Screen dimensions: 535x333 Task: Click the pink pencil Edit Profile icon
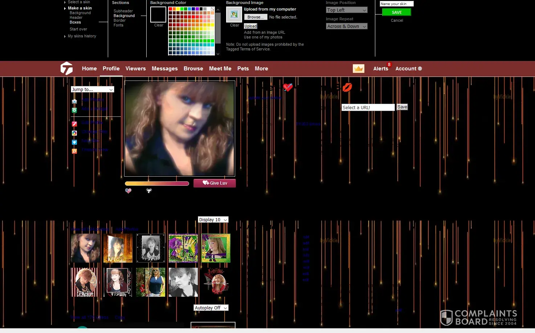(74, 124)
